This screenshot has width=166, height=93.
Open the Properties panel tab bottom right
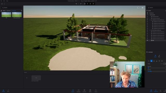(156, 91)
